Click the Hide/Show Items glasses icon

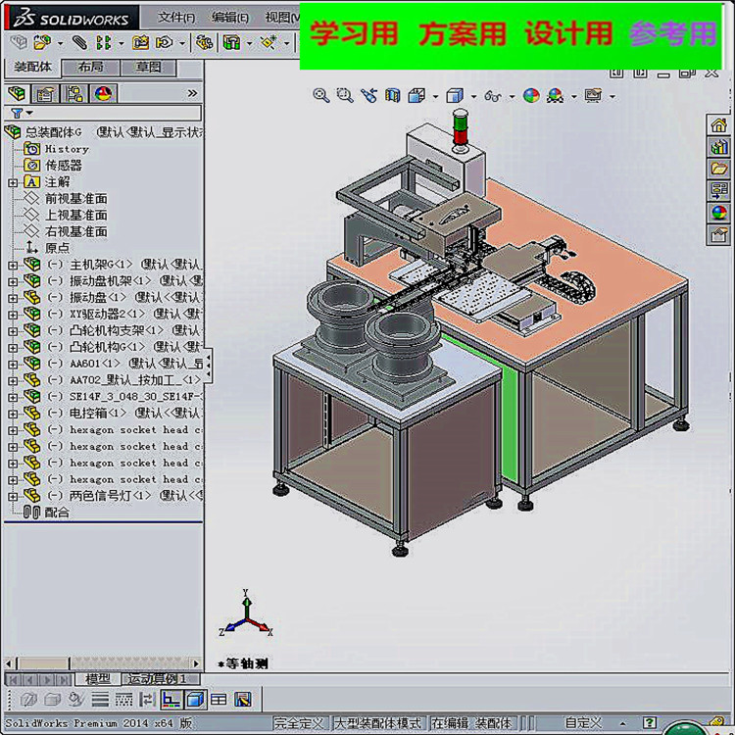pyautogui.click(x=493, y=96)
